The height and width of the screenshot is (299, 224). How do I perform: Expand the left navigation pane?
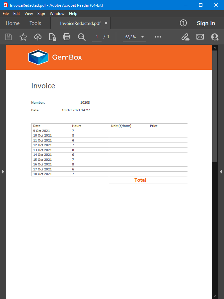point(3,171)
